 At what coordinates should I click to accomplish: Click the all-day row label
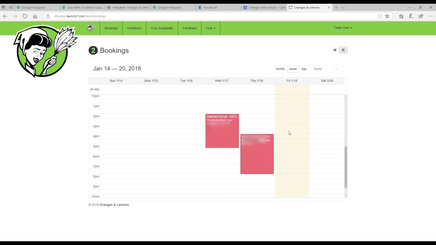(94, 89)
